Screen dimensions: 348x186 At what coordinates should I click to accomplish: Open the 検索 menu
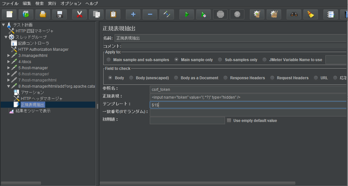click(x=39, y=3)
